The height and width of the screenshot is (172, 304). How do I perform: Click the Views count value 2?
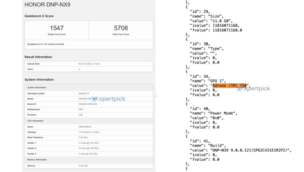79,69
